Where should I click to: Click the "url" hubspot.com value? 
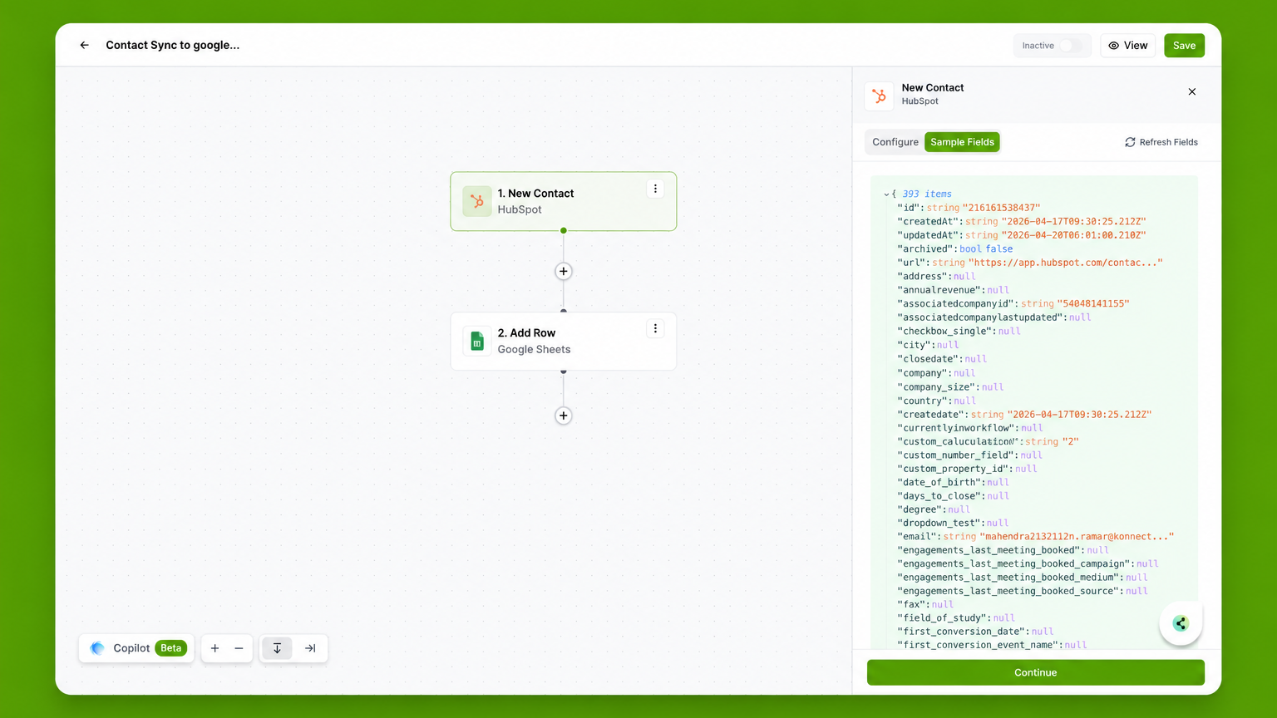tap(1066, 263)
